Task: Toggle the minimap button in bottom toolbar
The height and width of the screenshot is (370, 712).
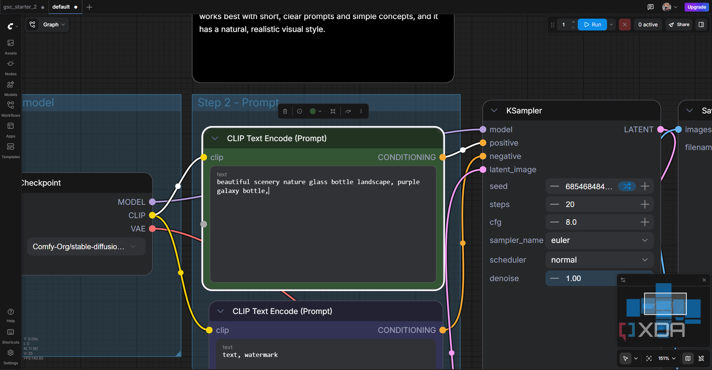Action: [x=688, y=358]
